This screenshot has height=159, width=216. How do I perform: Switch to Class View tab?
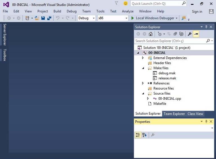pos(195,114)
